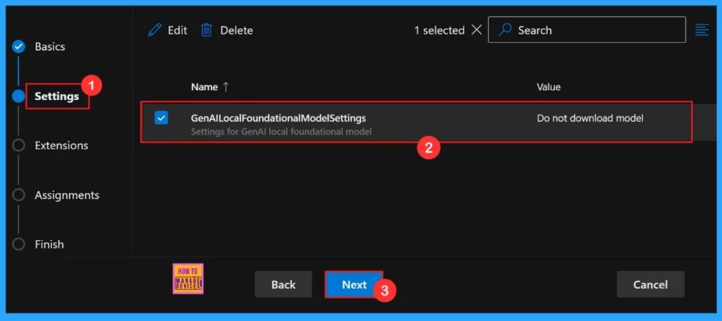Screen dimensions: 722x321
Task: Open the Assignments step
Action: 67,195
